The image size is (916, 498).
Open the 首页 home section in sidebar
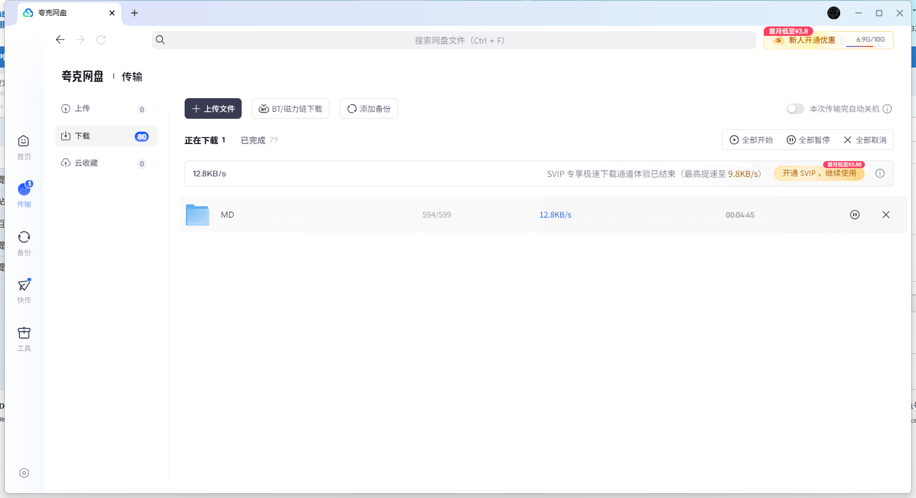[24, 147]
